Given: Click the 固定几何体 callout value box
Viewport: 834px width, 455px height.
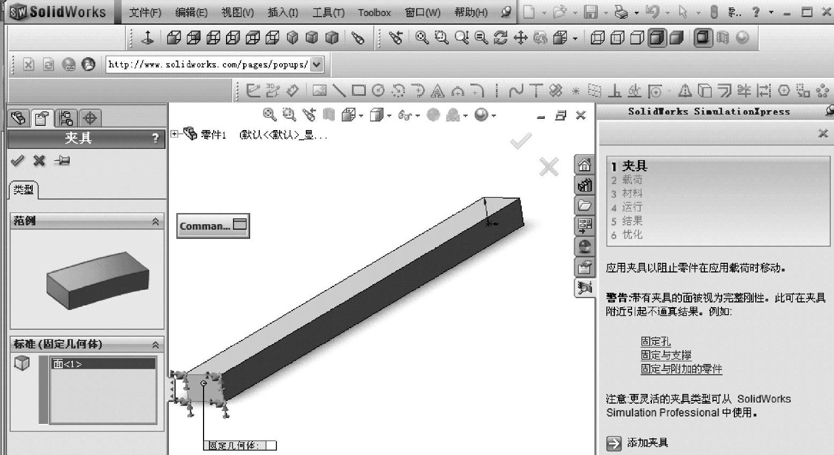Looking at the screenshot, I should click(271, 445).
